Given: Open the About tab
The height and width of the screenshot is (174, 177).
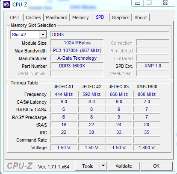Looking at the screenshot, I should (x=141, y=17).
